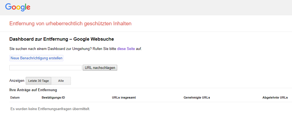
Task: Click the 'Bestätigungs-ID' column header
Action: pyautogui.click(x=53, y=97)
